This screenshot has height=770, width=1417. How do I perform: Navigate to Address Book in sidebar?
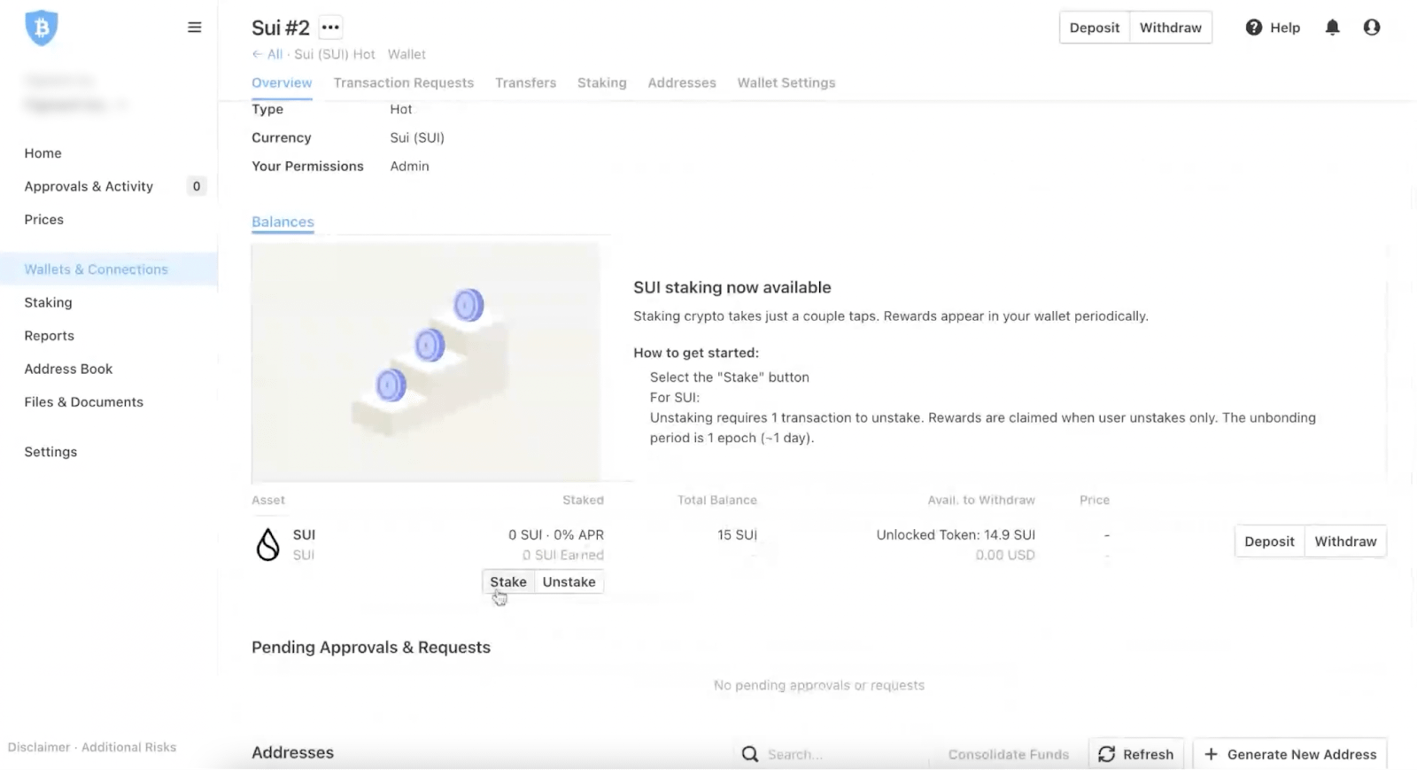tap(68, 369)
